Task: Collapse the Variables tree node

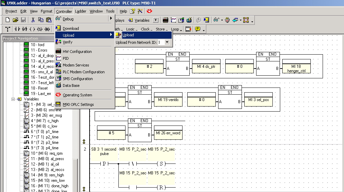Action: tap(13, 99)
